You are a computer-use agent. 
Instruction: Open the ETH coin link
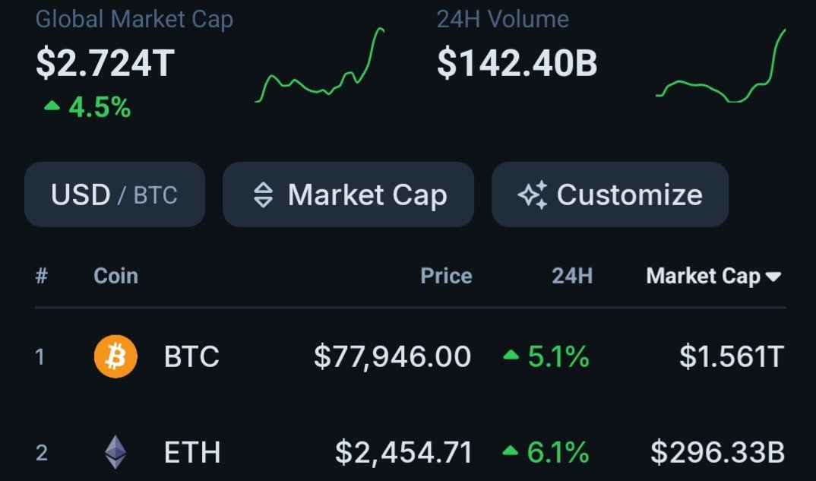coord(192,454)
